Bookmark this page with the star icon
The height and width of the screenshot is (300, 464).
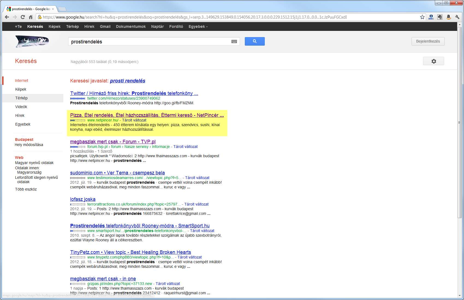[x=422, y=17]
